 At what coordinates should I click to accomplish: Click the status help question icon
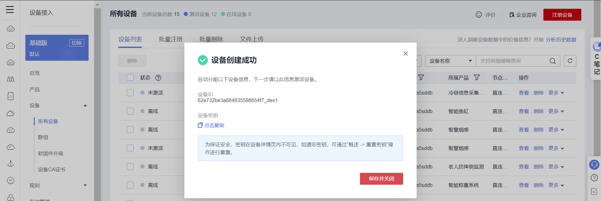[158, 78]
